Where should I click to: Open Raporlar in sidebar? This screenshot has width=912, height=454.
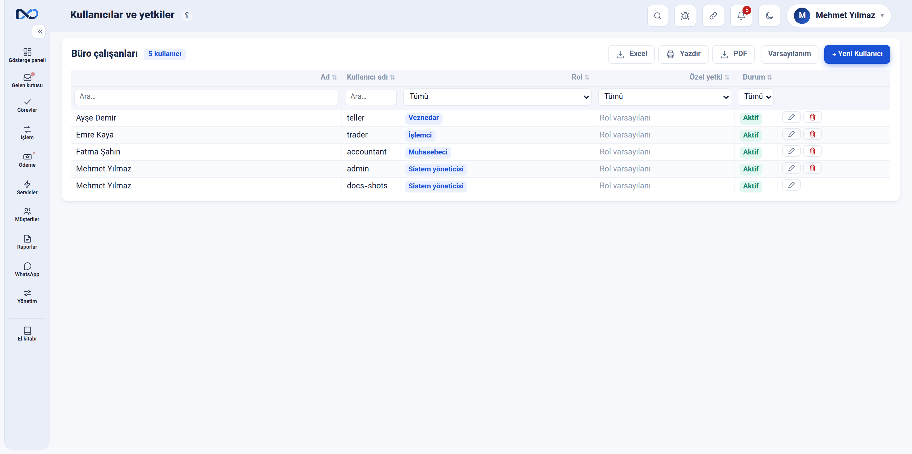[x=27, y=243]
